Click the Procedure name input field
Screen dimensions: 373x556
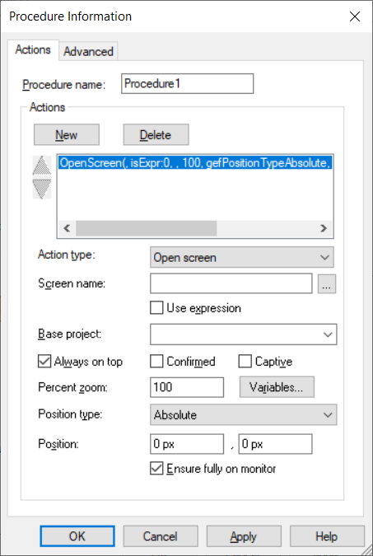coord(187,84)
